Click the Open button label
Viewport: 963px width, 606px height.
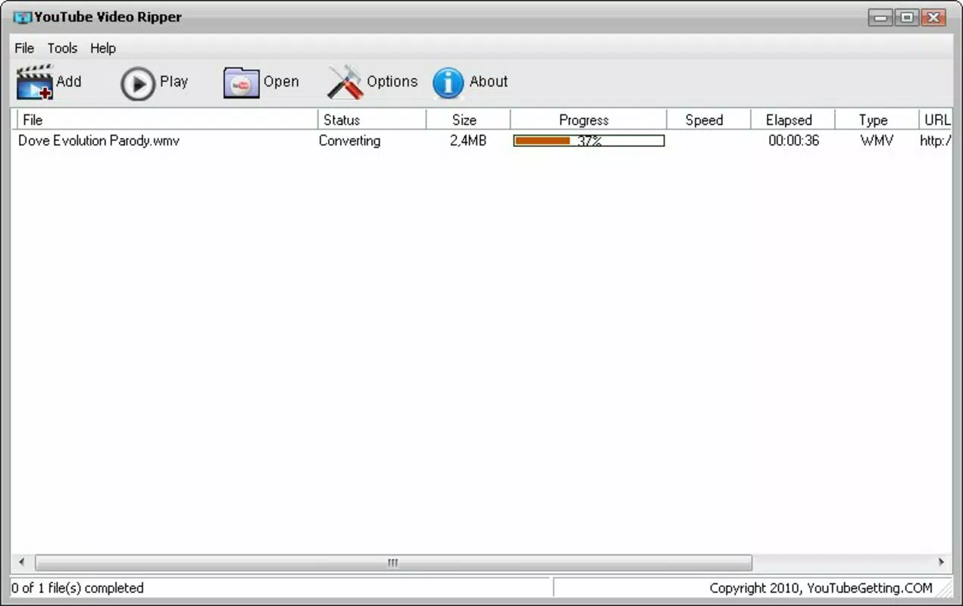(x=281, y=81)
